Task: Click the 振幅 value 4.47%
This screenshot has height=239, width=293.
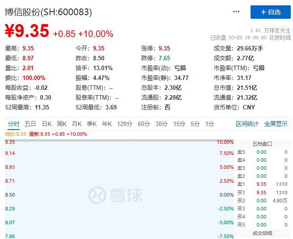Action: [101, 78]
